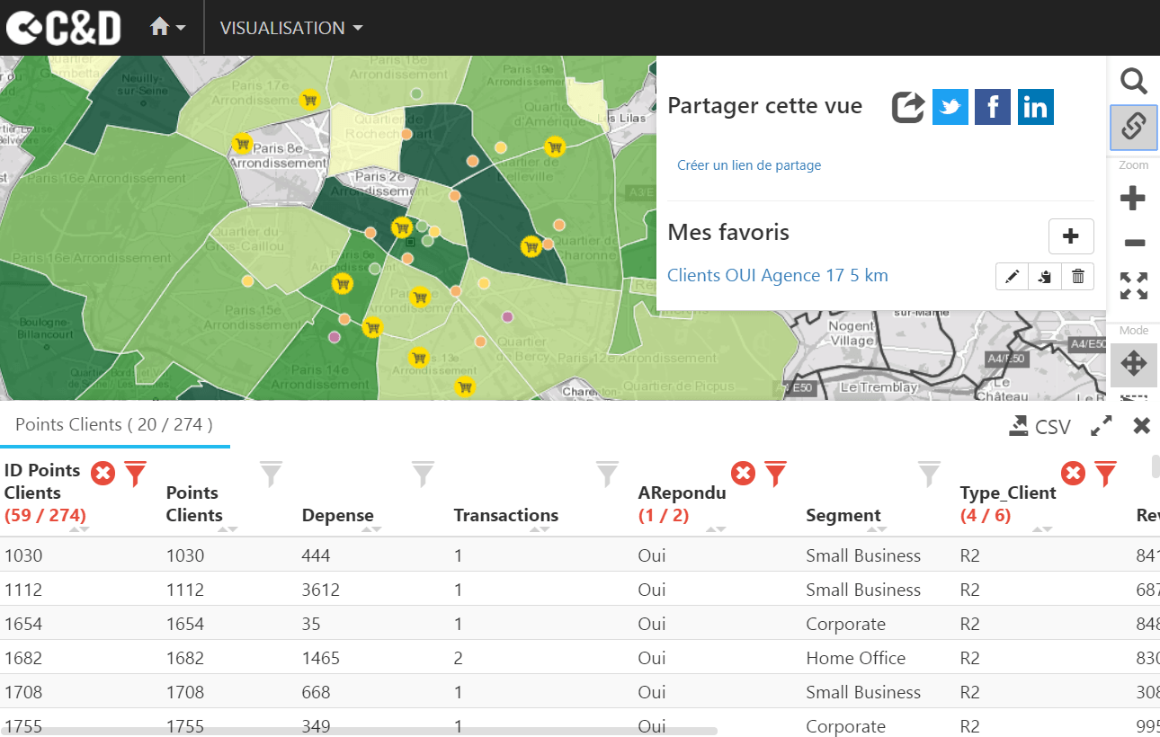Click shopping cart marker near Belleville
Viewport: 1160px width, 737px height.
pos(555,146)
